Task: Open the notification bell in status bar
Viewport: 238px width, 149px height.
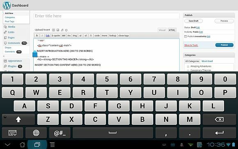Action: (x=181, y=145)
